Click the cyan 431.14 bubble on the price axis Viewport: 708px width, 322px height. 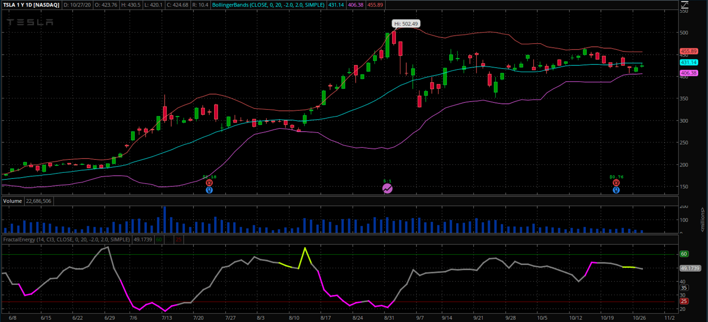tap(689, 62)
